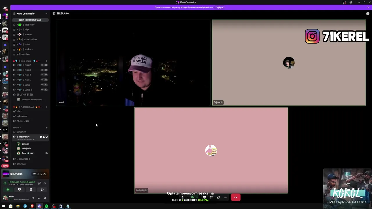
Task: Open user settings gear in user panel
Action: point(45,198)
